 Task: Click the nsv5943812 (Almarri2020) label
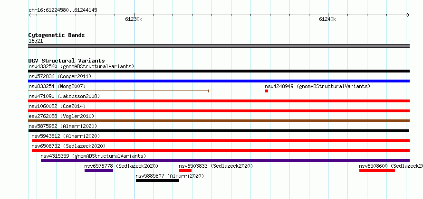click(66, 136)
